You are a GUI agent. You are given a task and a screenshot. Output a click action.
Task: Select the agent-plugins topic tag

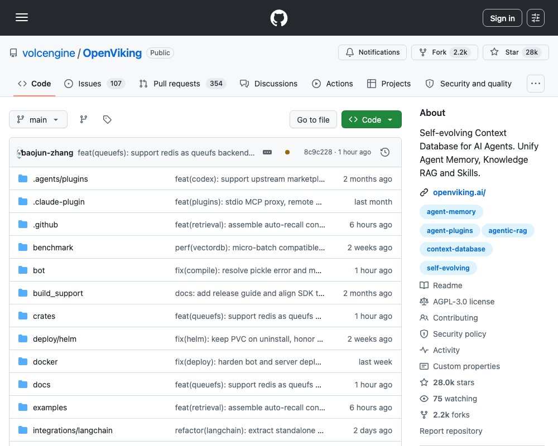(x=450, y=230)
